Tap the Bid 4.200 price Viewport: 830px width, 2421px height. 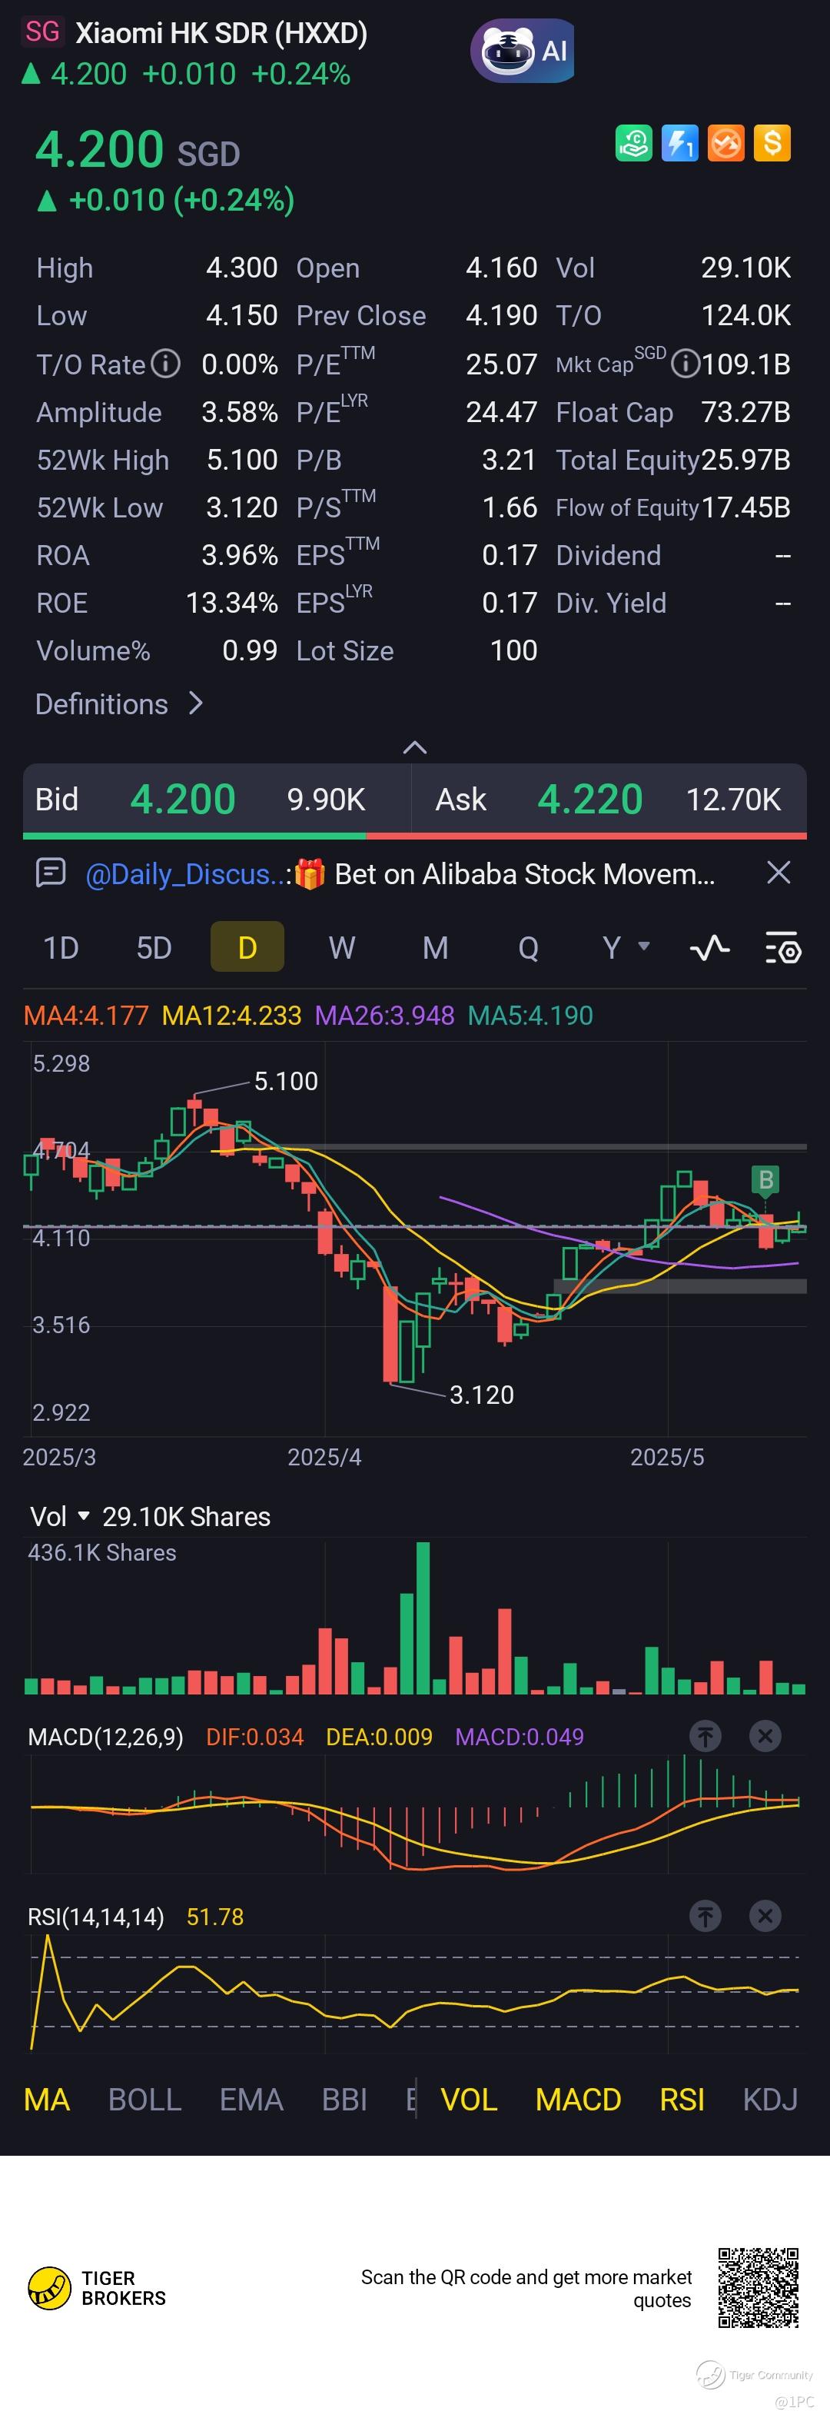pyautogui.click(x=182, y=799)
